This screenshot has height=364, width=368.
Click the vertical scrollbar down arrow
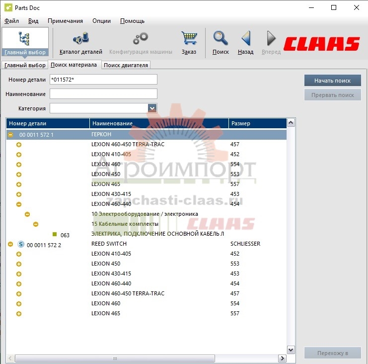(x=291, y=350)
